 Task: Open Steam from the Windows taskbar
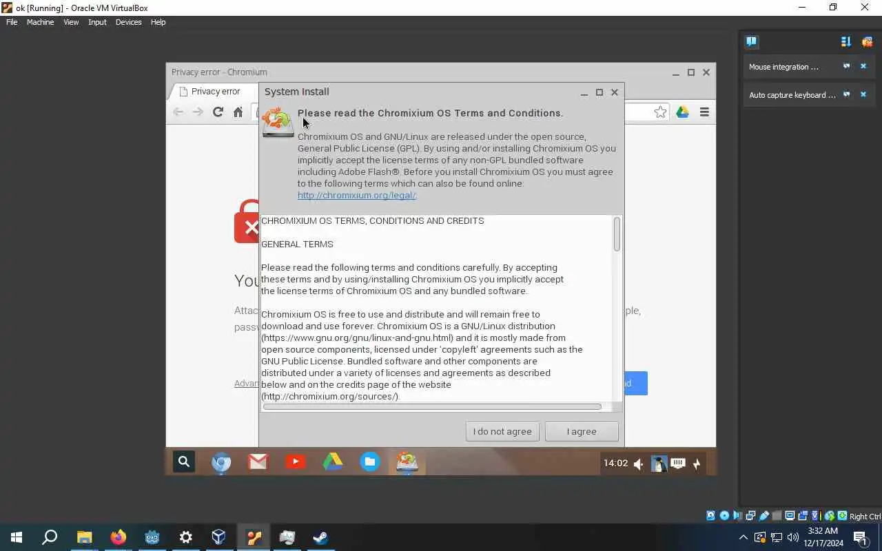coord(320,537)
